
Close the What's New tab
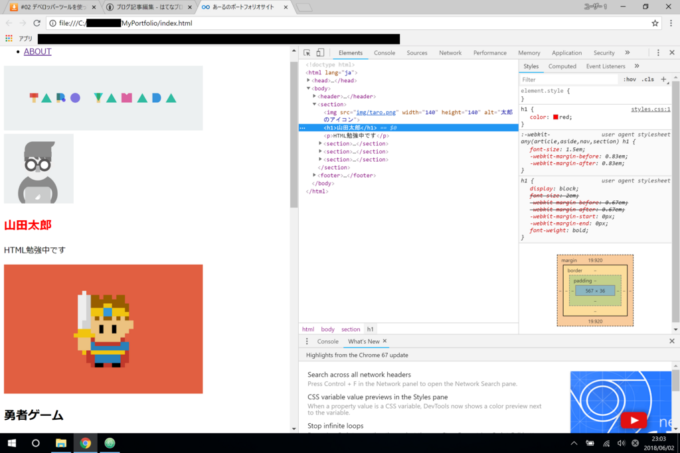384,341
